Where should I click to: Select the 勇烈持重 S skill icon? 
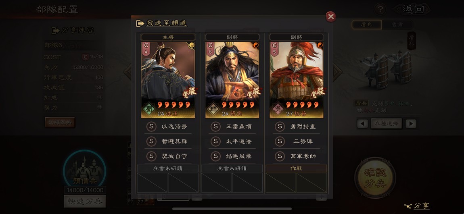[280, 127]
